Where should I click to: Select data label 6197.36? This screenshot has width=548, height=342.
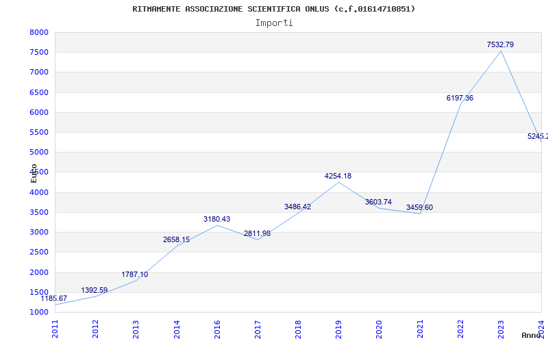coord(460,98)
